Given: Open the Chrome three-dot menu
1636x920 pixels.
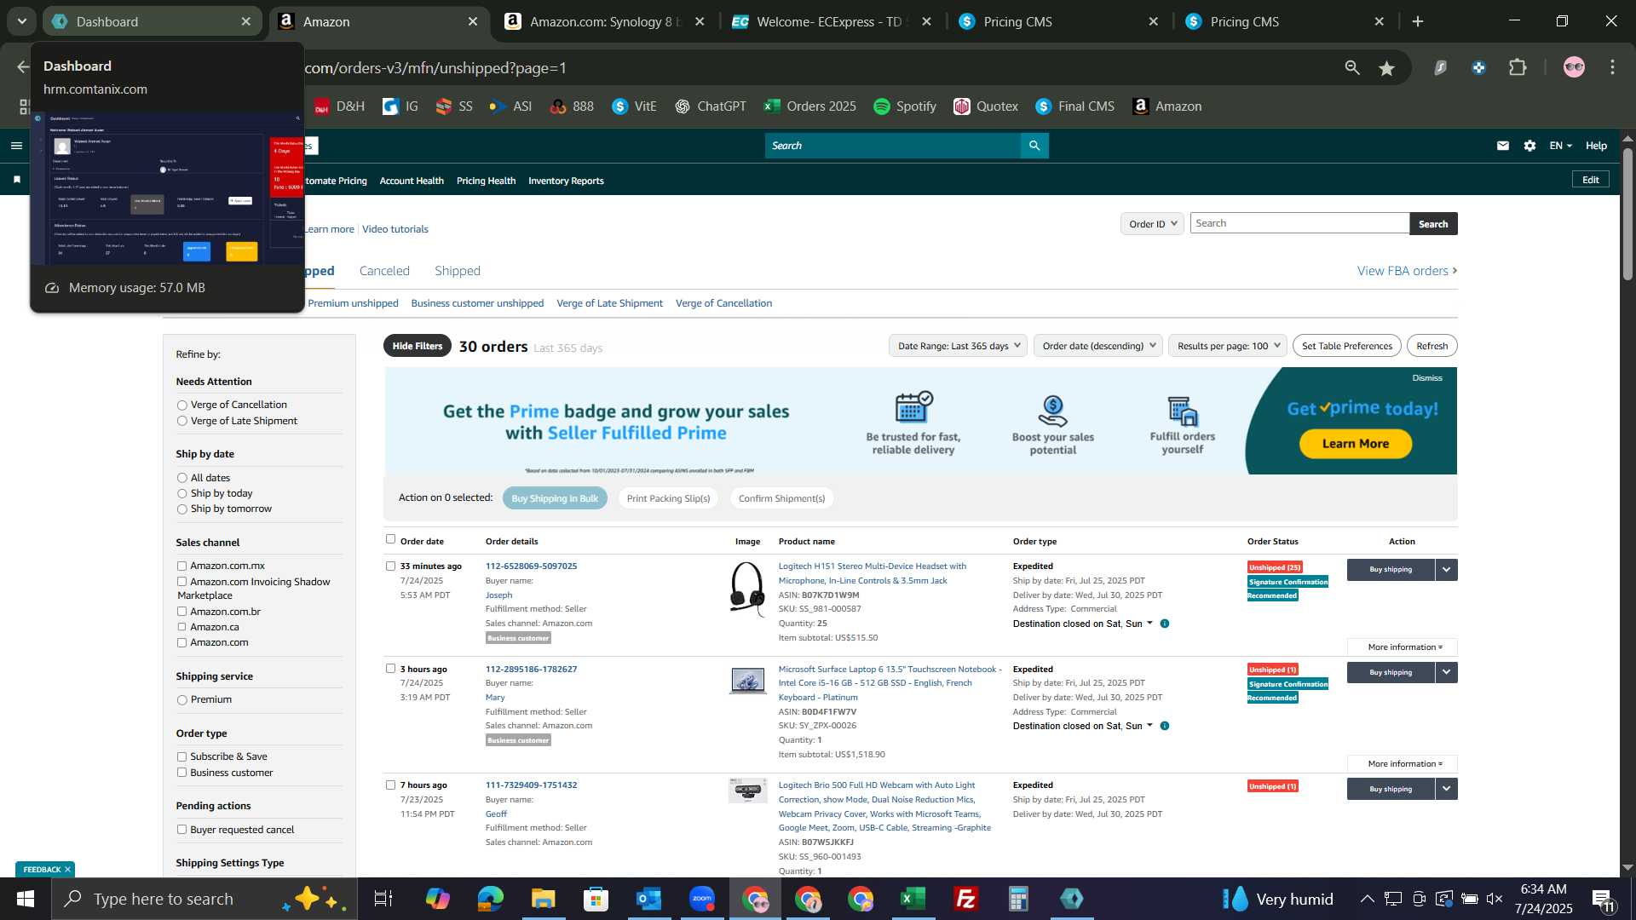Looking at the screenshot, I should 1613,67.
